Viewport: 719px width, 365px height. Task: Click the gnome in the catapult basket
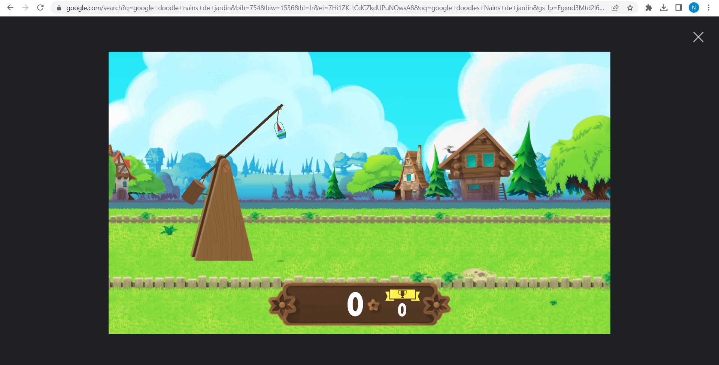click(280, 130)
